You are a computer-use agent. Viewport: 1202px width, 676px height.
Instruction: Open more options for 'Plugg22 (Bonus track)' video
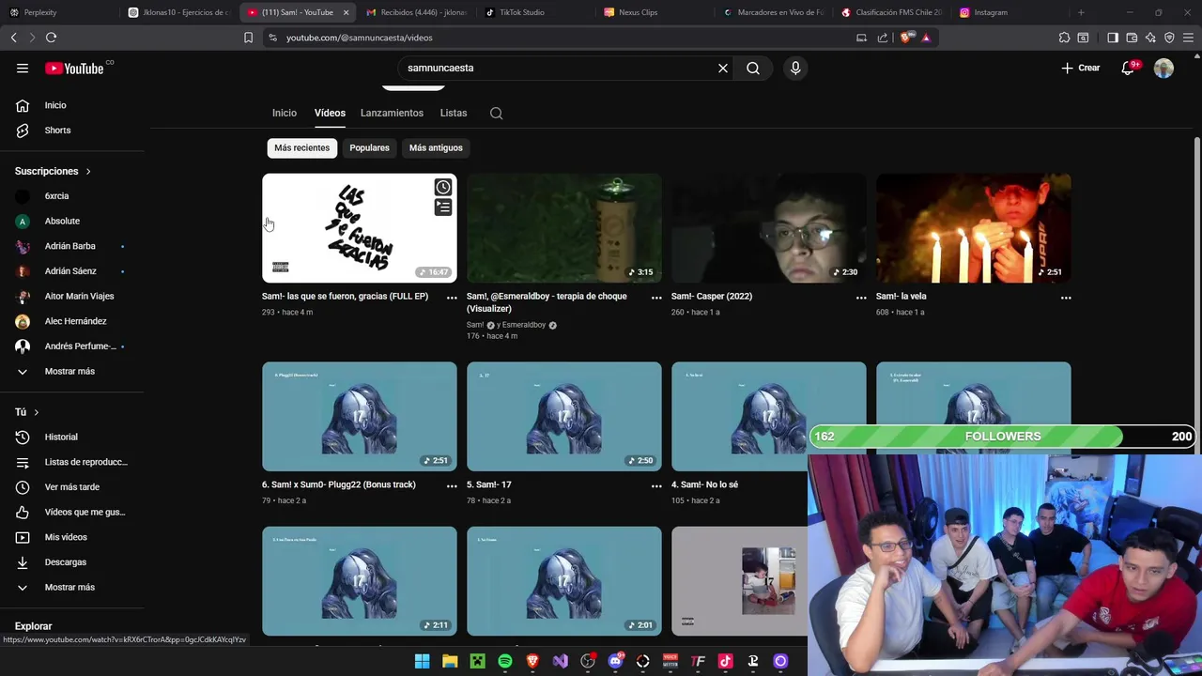coord(452,486)
